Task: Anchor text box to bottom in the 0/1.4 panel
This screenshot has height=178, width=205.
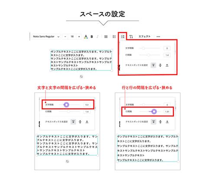Action: (167, 65)
